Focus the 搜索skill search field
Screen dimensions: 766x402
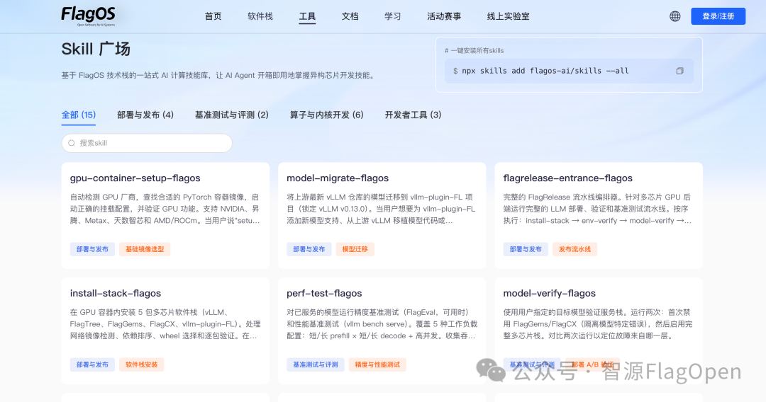coord(147,143)
